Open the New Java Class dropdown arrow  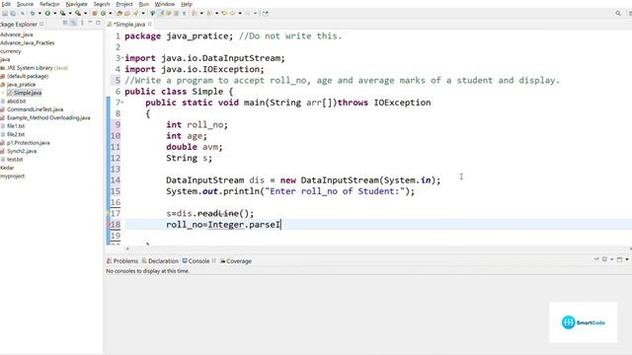coord(111,13)
